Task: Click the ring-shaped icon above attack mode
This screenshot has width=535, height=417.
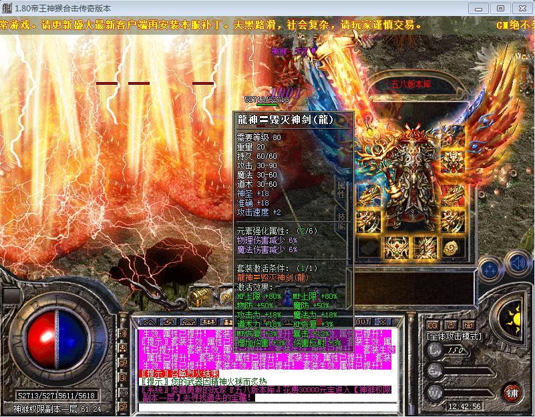Action: coord(468,325)
